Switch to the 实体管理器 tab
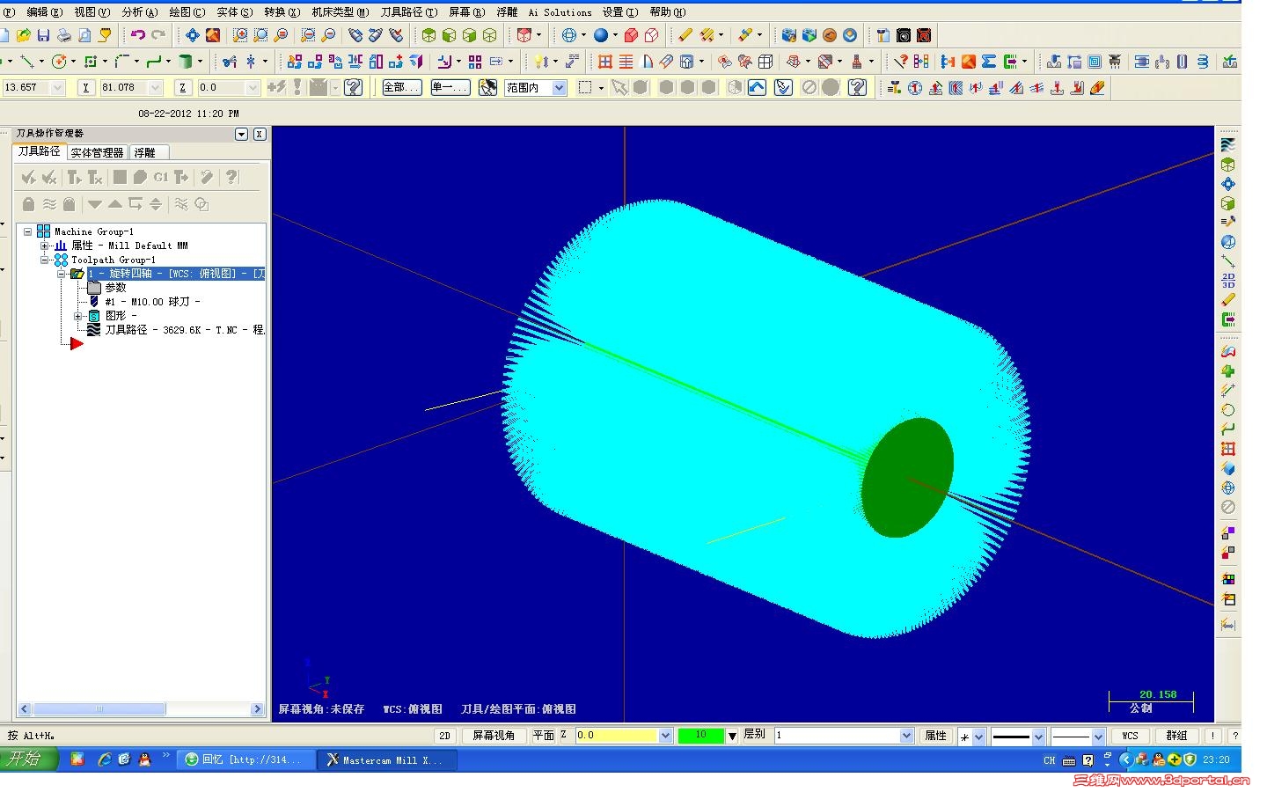The image size is (1267, 792). [x=97, y=152]
